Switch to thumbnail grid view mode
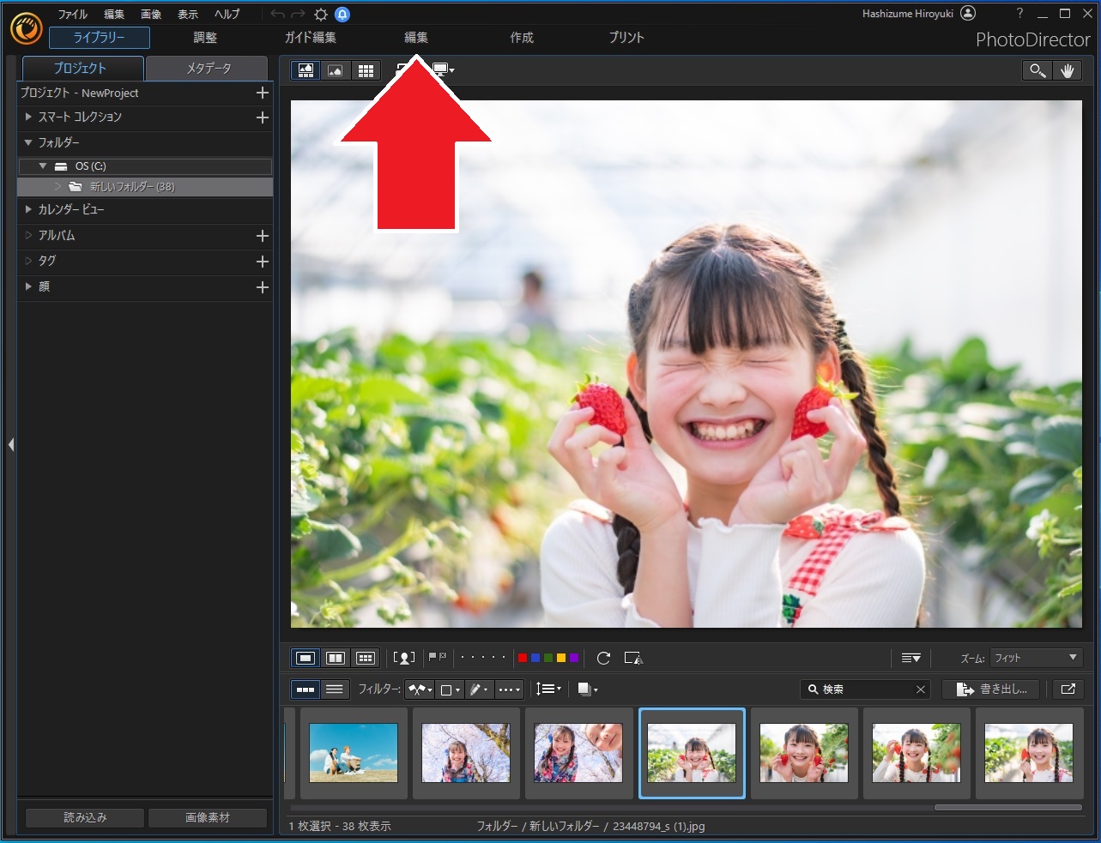Screen dimensions: 1101x843 tap(366, 70)
